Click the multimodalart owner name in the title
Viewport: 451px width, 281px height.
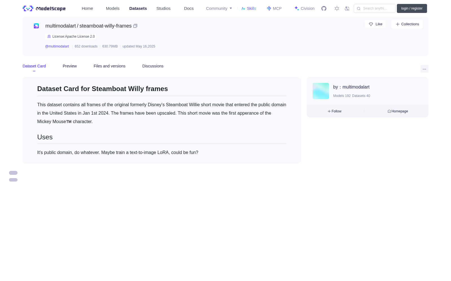(61, 26)
